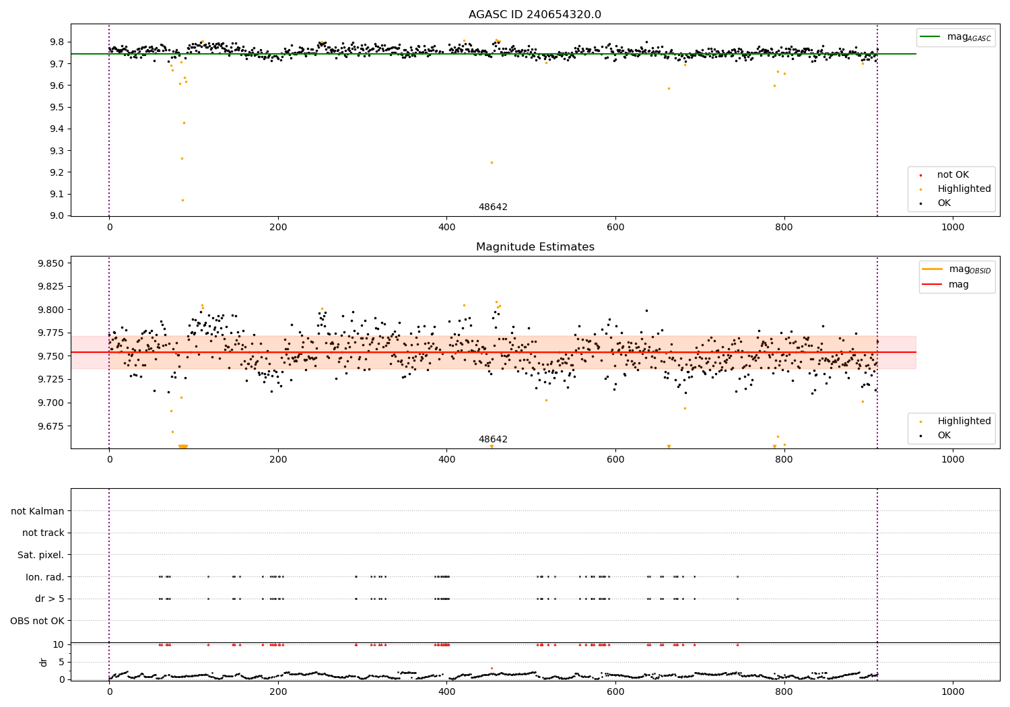Click the mag OBSID legend label
This screenshot has height=707, width=1010.
click(970, 270)
